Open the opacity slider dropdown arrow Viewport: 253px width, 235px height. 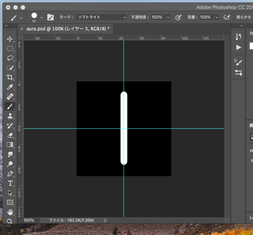[x=168, y=17]
